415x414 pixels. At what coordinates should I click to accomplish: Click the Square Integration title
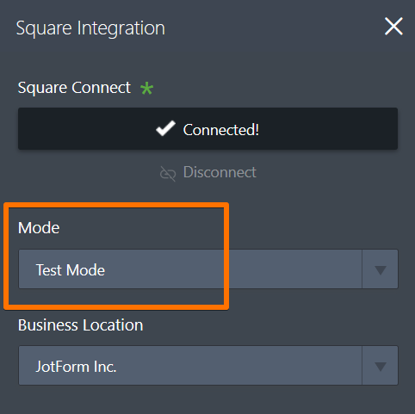click(x=90, y=28)
